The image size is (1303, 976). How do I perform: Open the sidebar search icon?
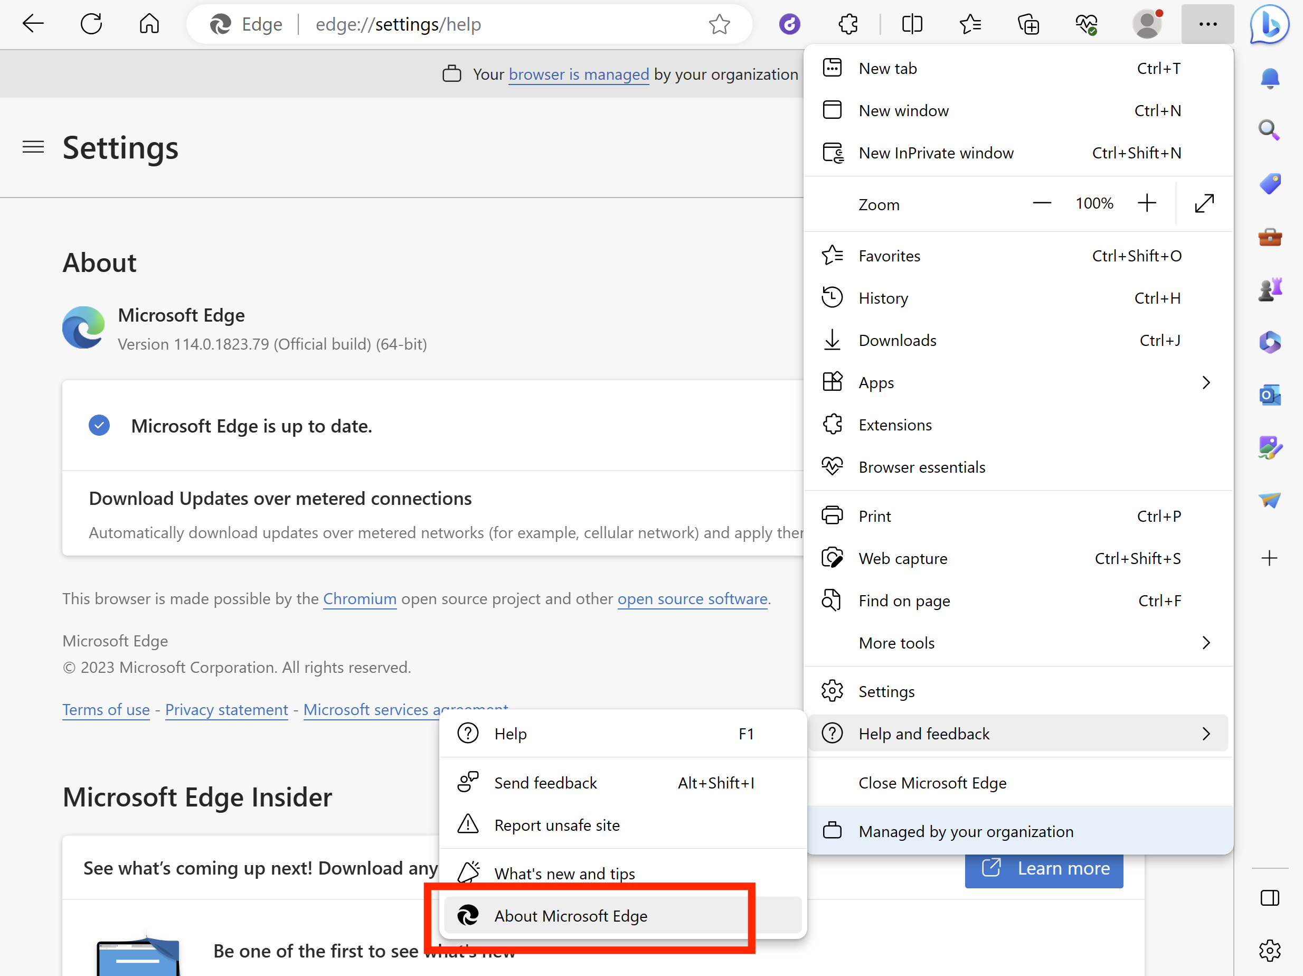pyautogui.click(x=1269, y=130)
